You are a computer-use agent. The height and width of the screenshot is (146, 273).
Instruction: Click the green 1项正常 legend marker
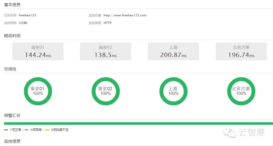pos(6,130)
